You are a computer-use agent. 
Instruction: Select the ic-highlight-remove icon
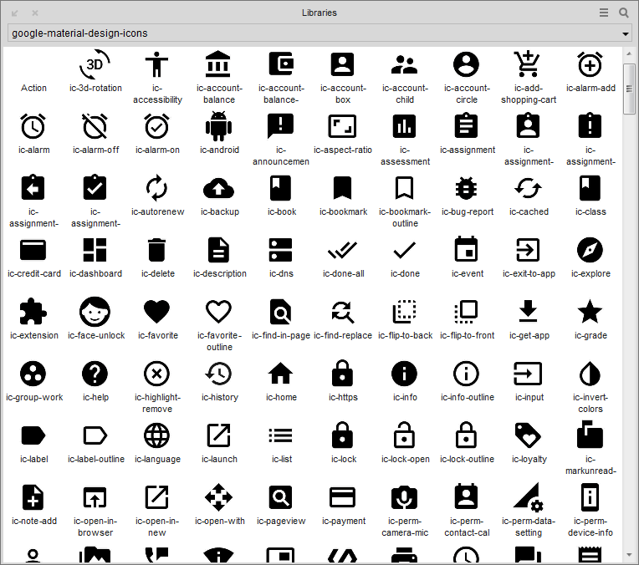[x=157, y=374]
